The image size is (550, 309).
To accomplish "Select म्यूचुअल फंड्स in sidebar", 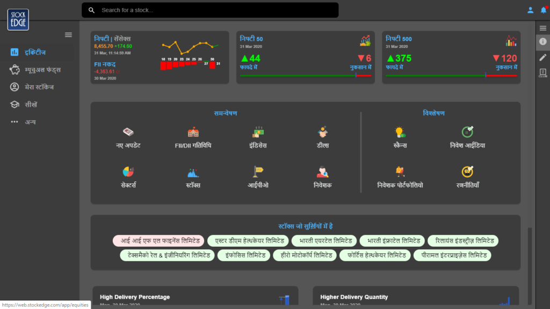I will click(x=42, y=70).
